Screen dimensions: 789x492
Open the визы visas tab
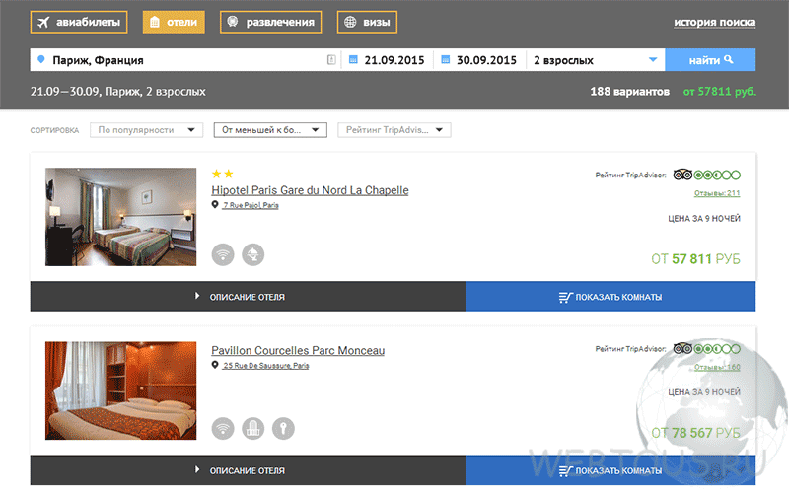[x=367, y=22]
